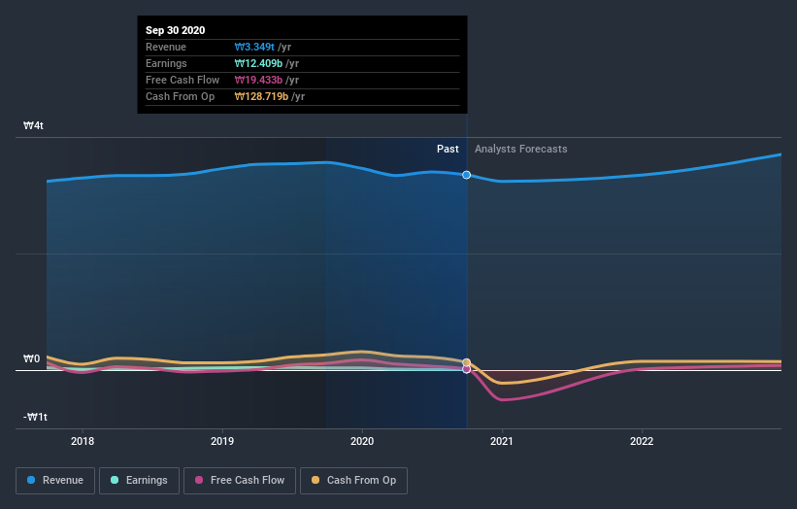Click the Revenue row label in tooltip
This screenshot has width=797, height=509.
(166, 47)
